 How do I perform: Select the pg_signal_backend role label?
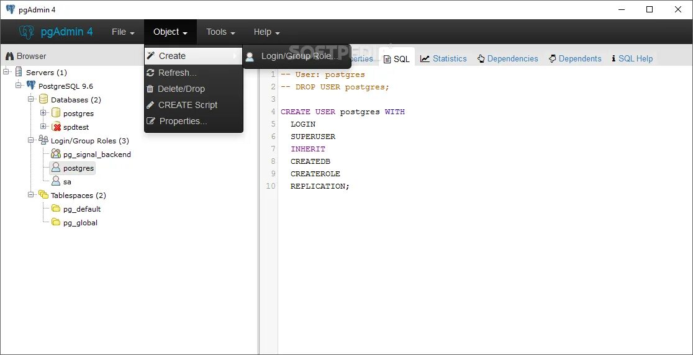[97, 155]
